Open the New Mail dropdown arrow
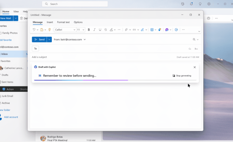 point(16,18)
